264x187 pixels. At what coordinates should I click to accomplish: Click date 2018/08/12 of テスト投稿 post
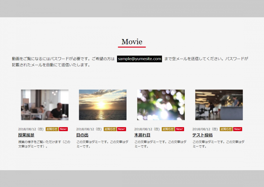pyautogui.click(x=205, y=129)
